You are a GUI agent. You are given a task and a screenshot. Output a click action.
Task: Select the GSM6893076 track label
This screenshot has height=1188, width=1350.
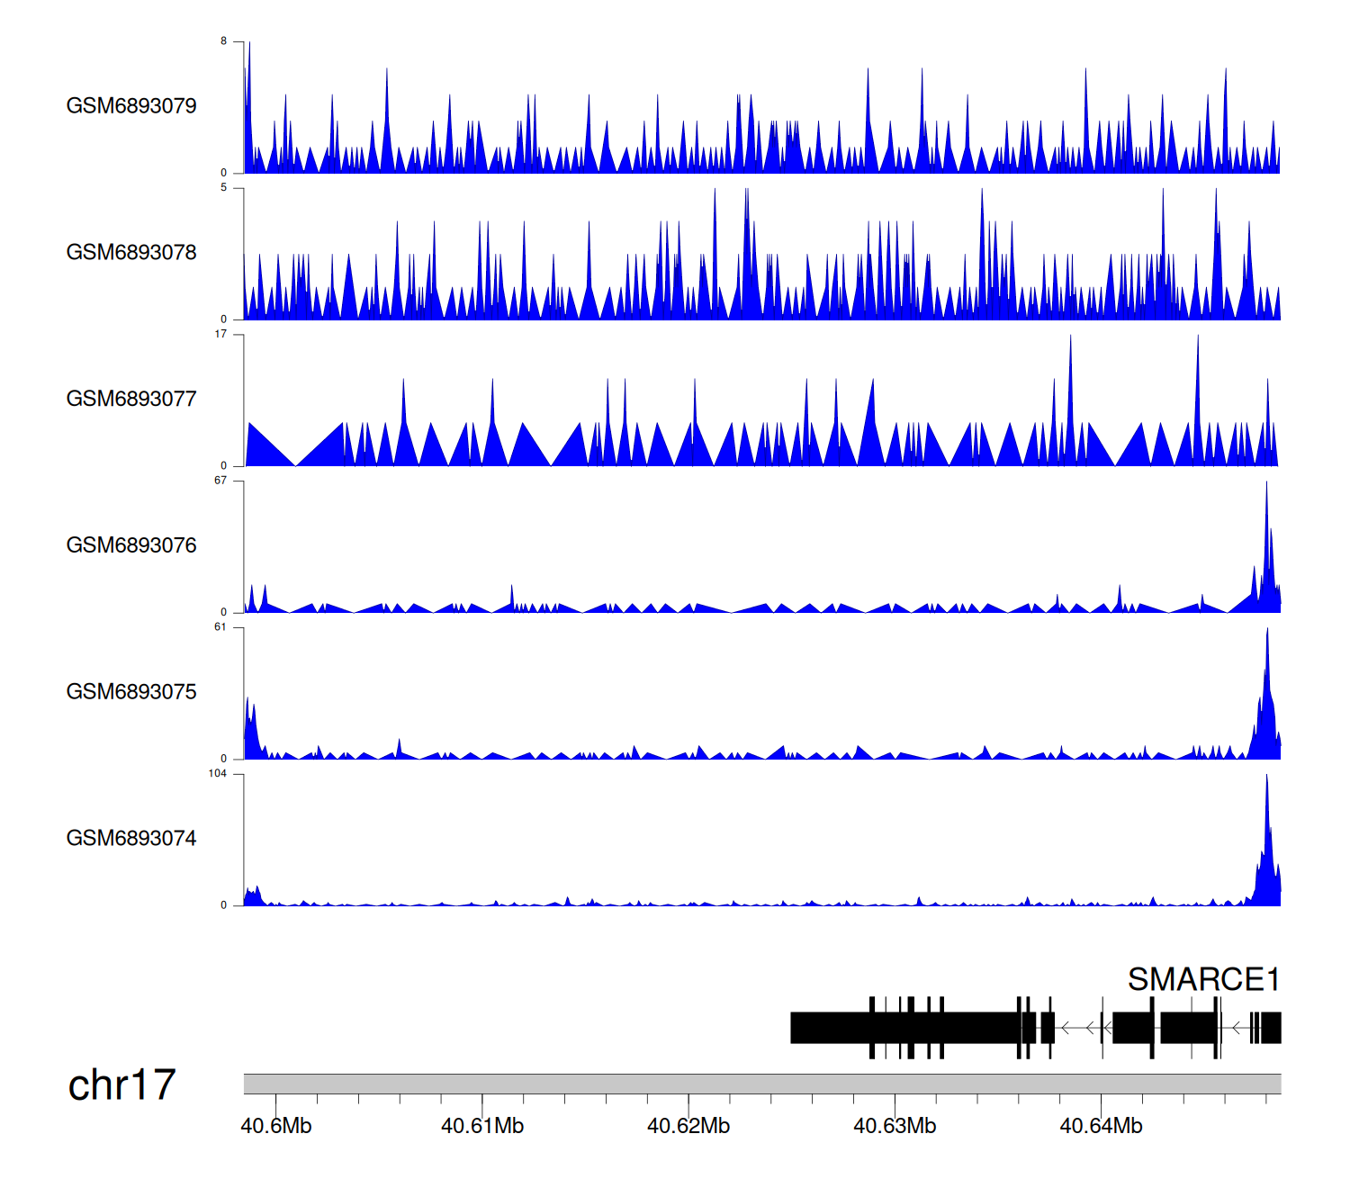click(x=131, y=545)
